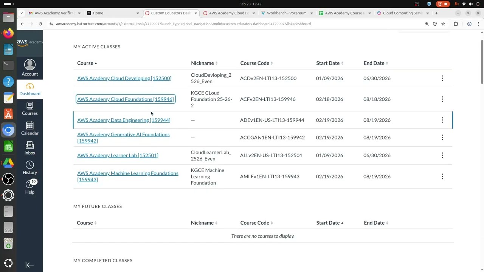Bookmark this page with the star icon
This screenshot has height=272, width=484.
443,24
